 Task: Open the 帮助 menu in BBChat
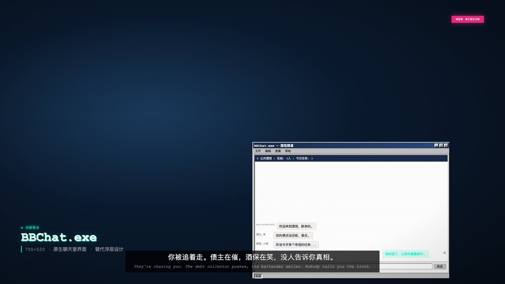pyautogui.click(x=288, y=151)
